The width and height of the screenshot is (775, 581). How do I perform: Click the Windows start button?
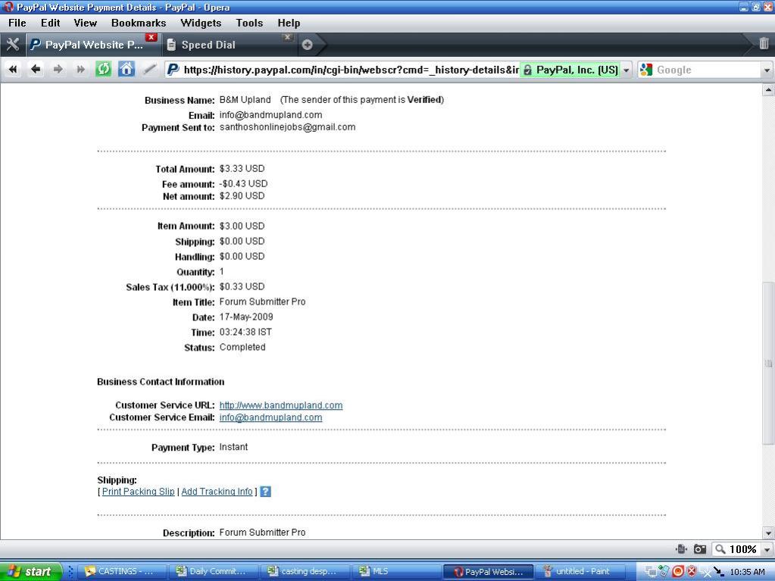click(30, 572)
